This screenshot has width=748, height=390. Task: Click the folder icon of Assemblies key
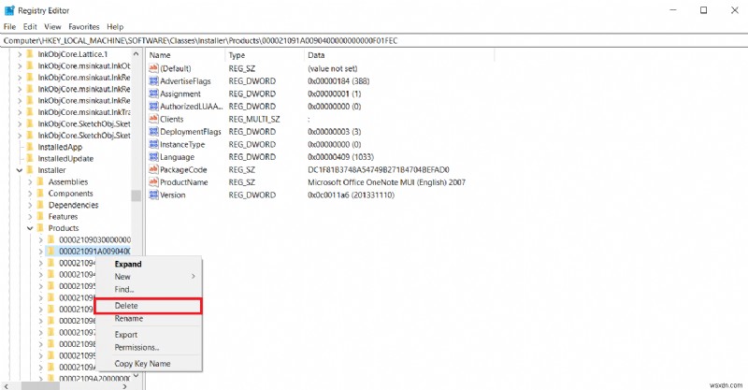pos(40,181)
